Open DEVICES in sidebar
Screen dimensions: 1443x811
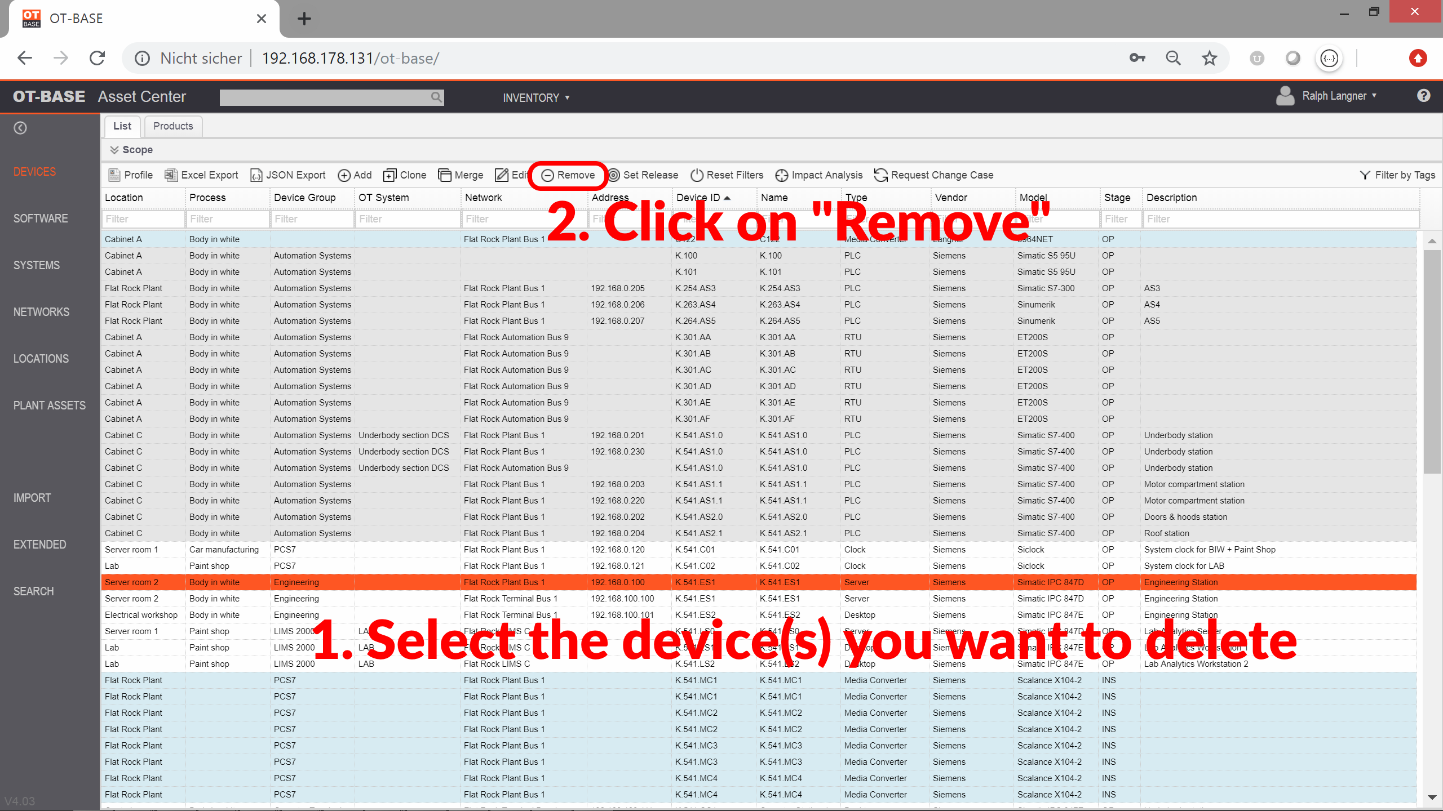click(34, 172)
